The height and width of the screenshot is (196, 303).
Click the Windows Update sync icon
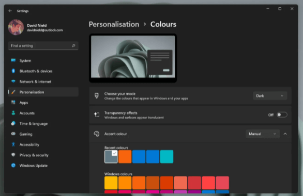(x=13, y=166)
